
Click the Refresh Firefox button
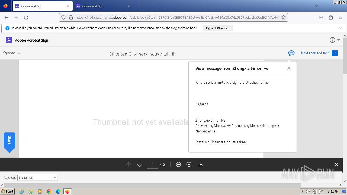[218, 28]
